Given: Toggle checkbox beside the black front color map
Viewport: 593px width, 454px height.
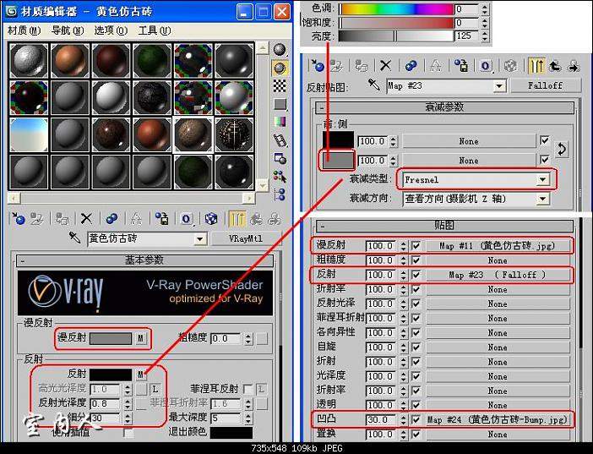Looking at the screenshot, I should (x=545, y=141).
